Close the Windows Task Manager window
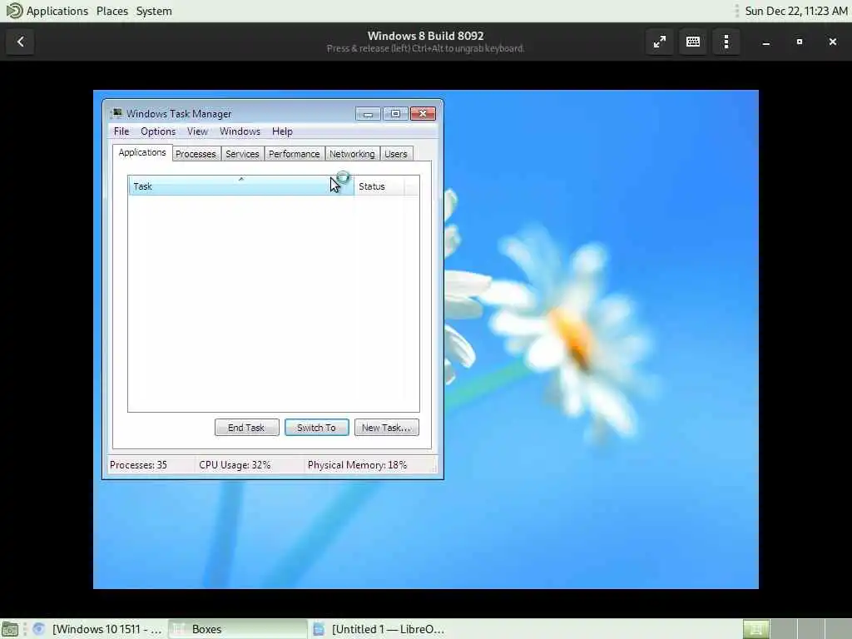852x639 pixels. click(x=423, y=113)
